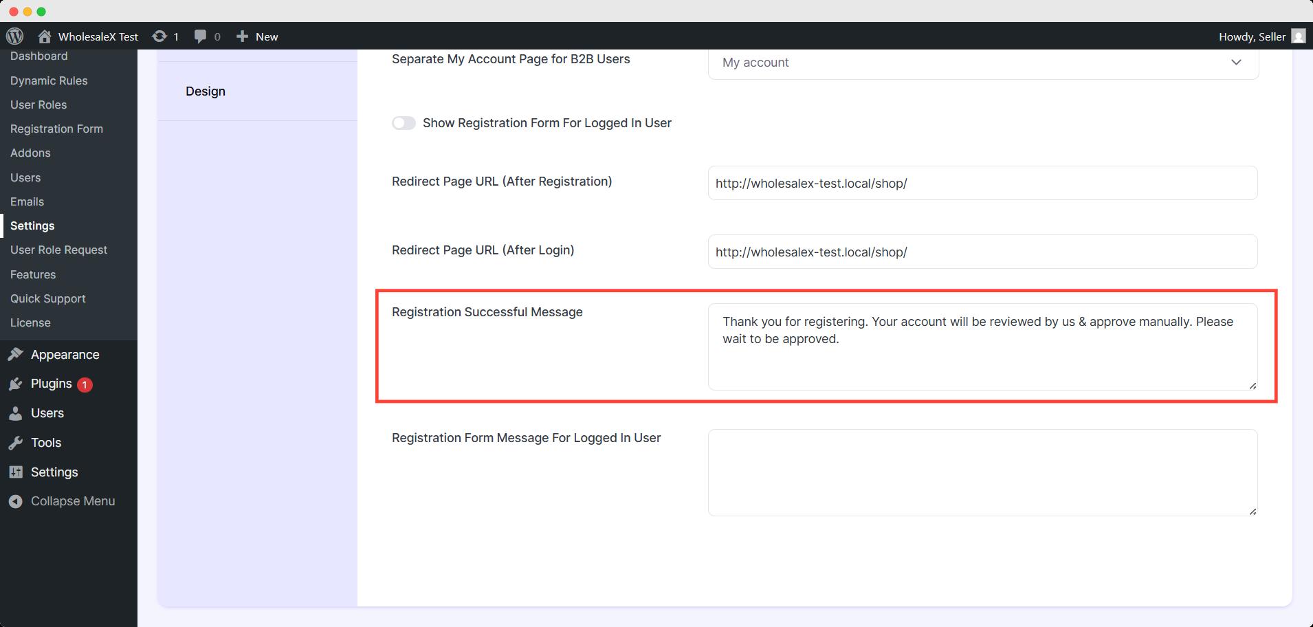Click resize handle of Logged In User message textarea
Viewport: 1313px width, 627px height.
[x=1253, y=511]
